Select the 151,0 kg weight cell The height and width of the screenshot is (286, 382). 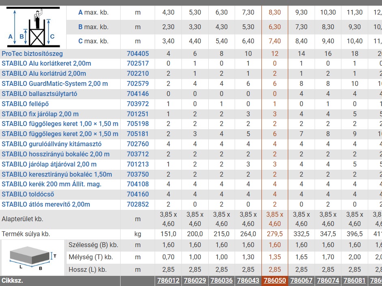click(168, 234)
